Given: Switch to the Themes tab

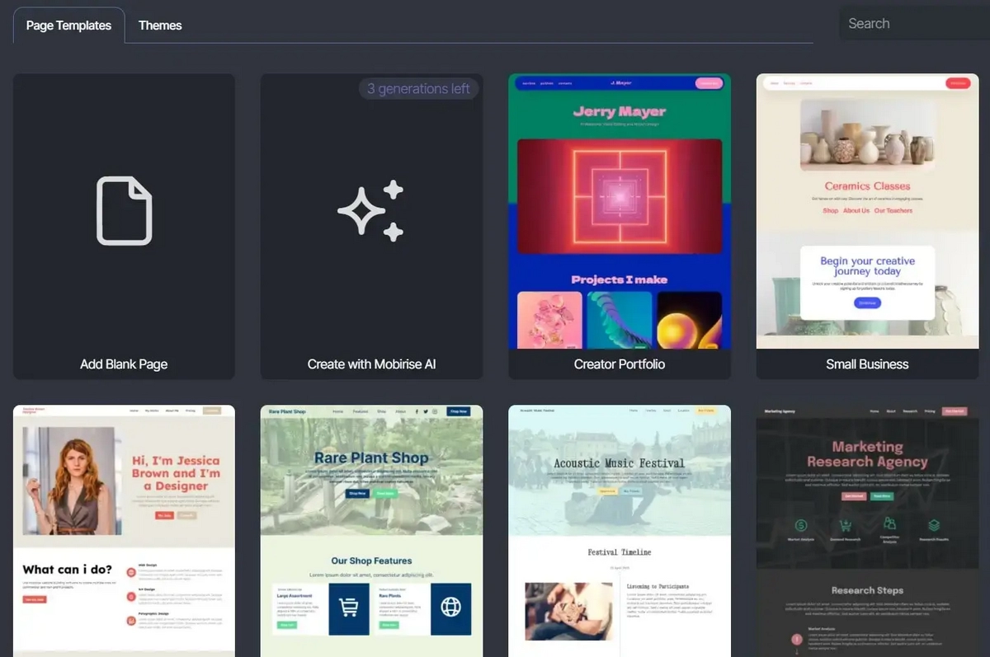Looking at the screenshot, I should coord(160,26).
